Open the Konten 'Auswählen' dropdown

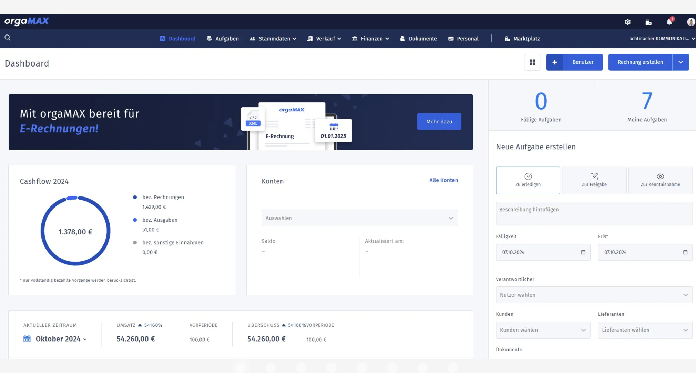coord(359,218)
